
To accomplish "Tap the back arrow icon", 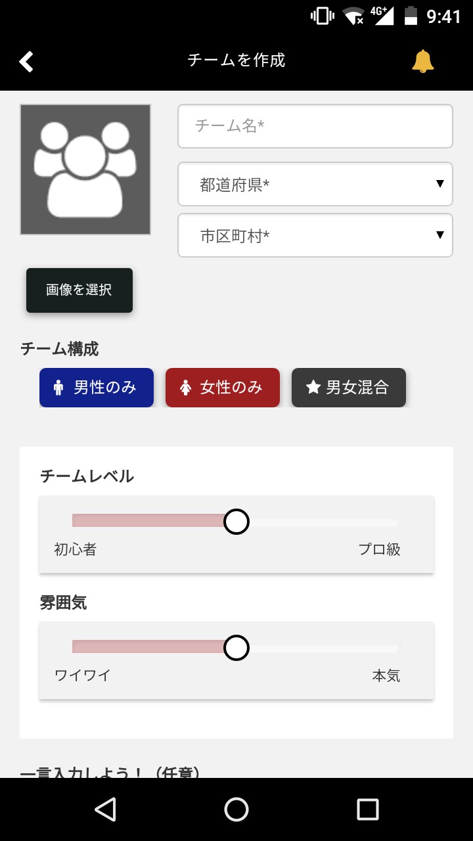I will pos(26,61).
